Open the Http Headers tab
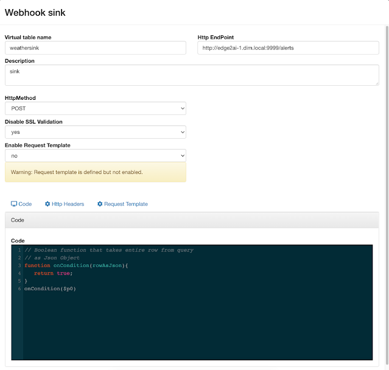Image resolution: width=389 pixels, height=370 pixels. point(68,204)
